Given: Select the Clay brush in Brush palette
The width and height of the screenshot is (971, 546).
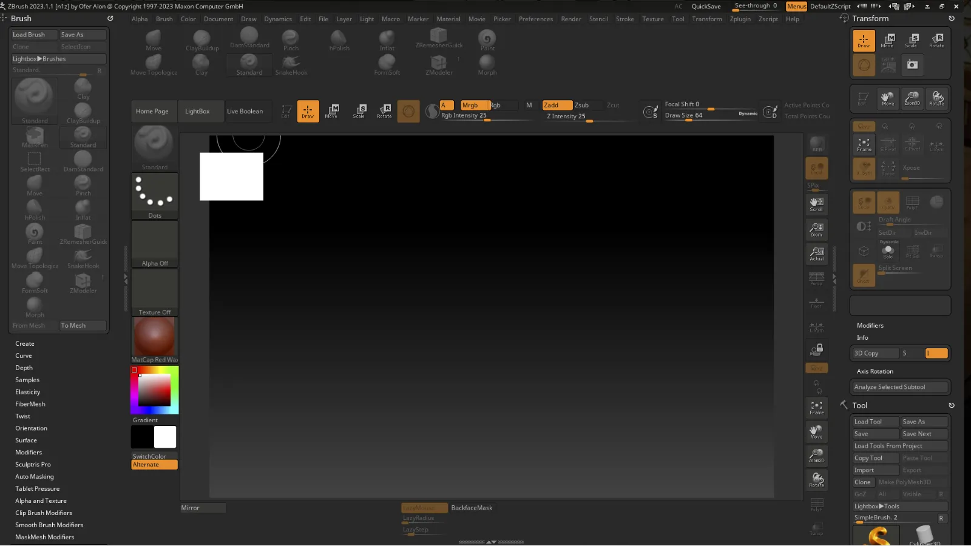Looking at the screenshot, I should pyautogui.click(x=83, y=89).
